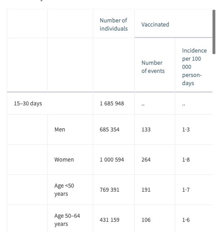The height and width of the screenshot is (232, 219).
Task: Click the Women individuals value 1 000 594
Action: coord(112,160)
